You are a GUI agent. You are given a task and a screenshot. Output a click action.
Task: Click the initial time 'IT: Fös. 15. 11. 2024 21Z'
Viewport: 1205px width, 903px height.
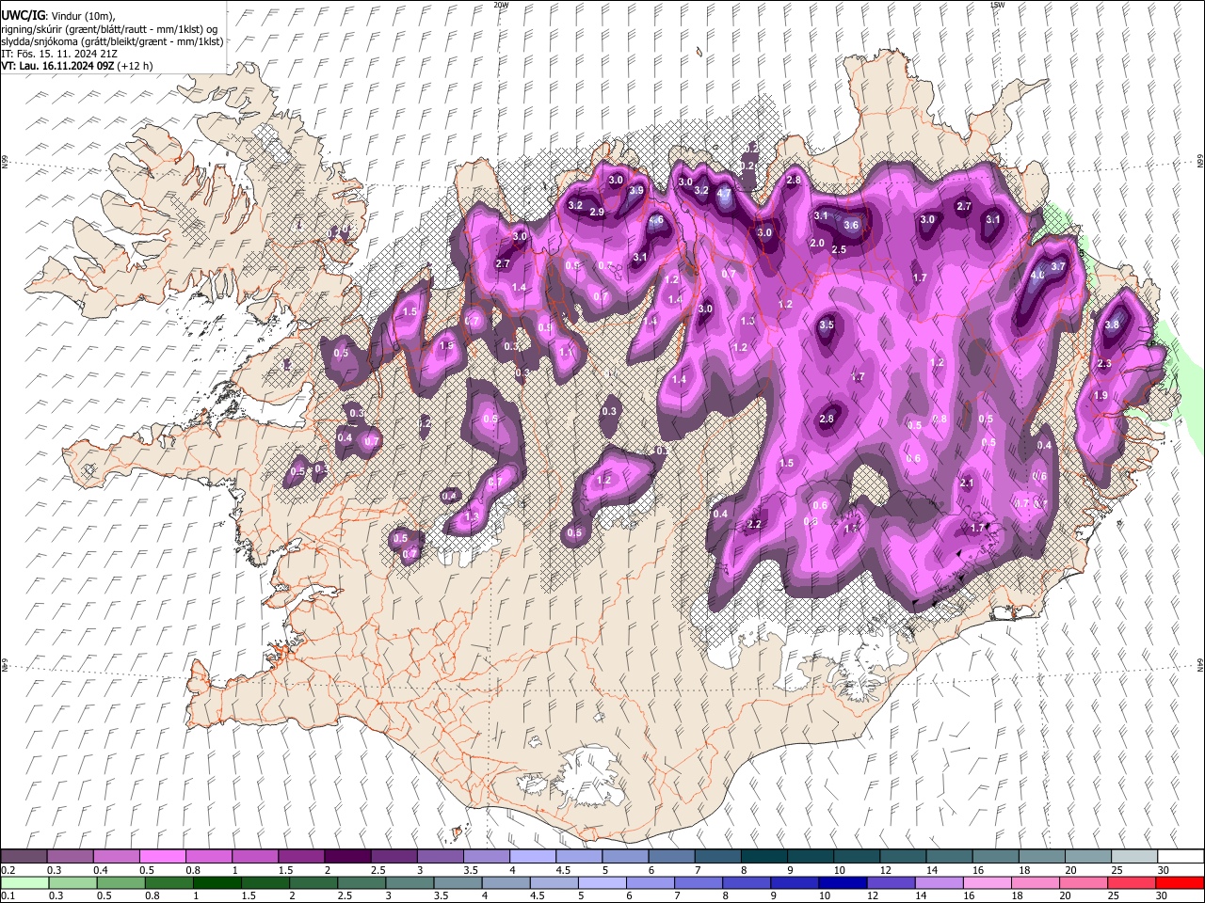[x=59, y=54]
